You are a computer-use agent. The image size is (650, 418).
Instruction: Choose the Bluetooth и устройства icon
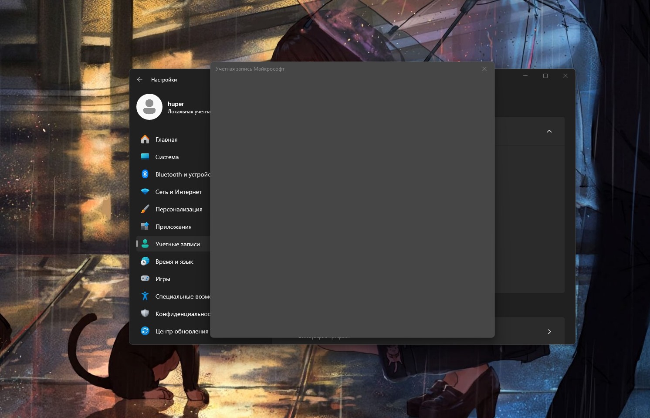[145, 174]
